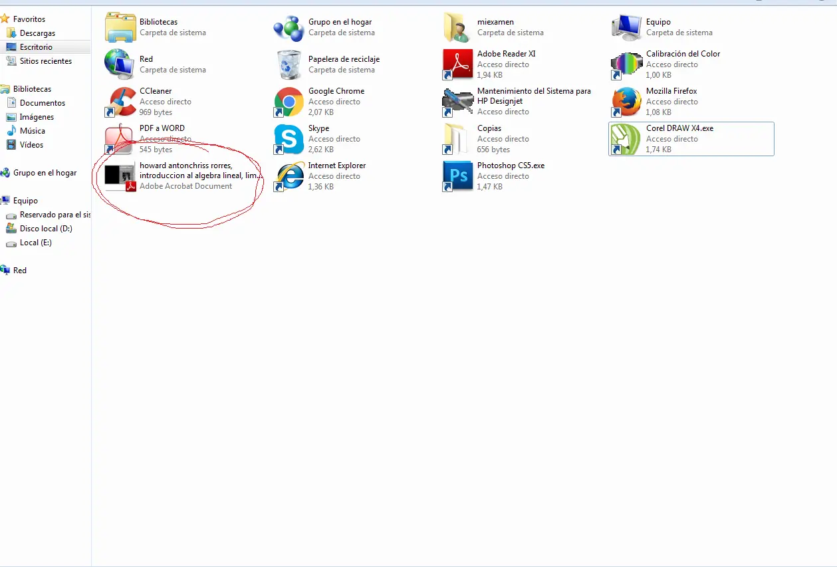Click the "Mozilla Firefox" file name
This screenshot has width=837, height=567.
pos(671,91)
